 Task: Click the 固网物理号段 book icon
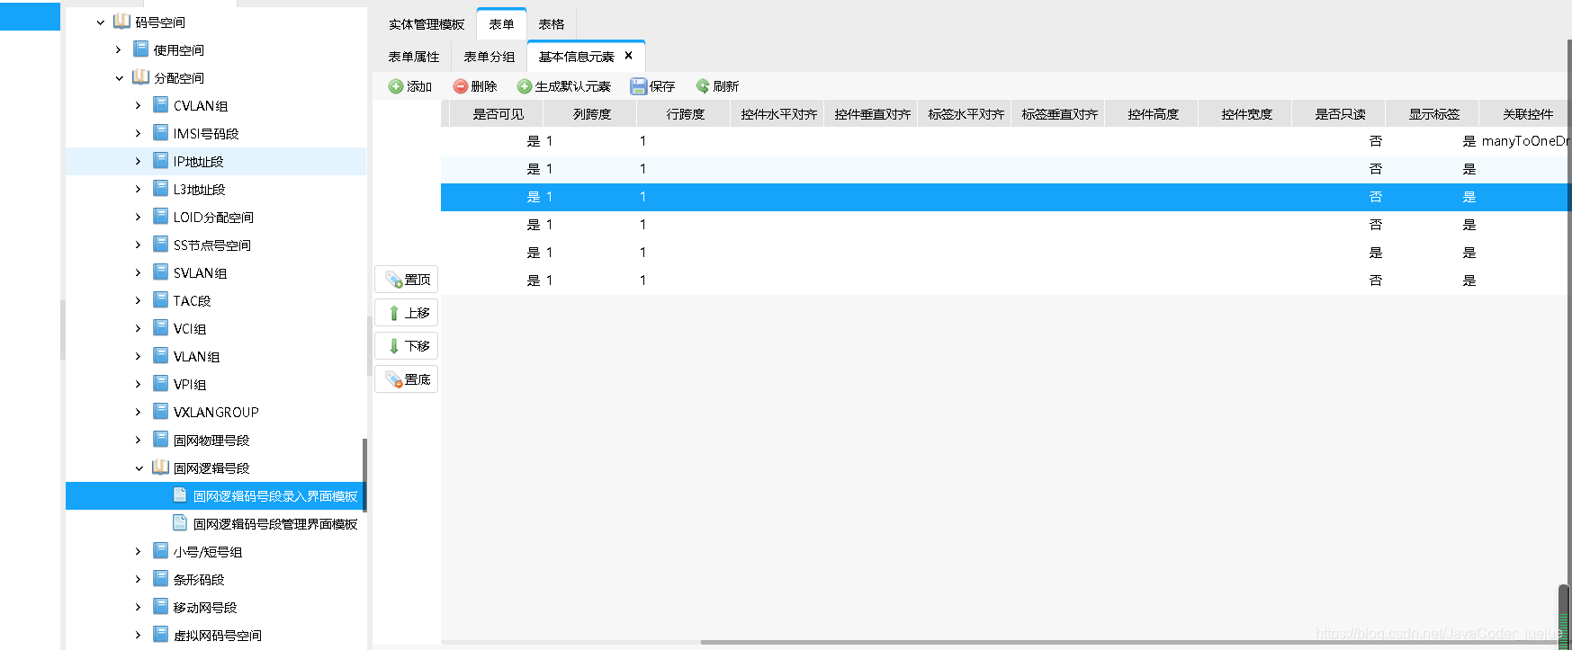tap(161, 440)
